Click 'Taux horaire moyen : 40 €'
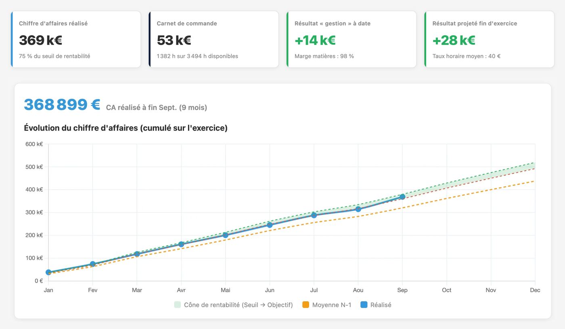 (x=467, y=56)
